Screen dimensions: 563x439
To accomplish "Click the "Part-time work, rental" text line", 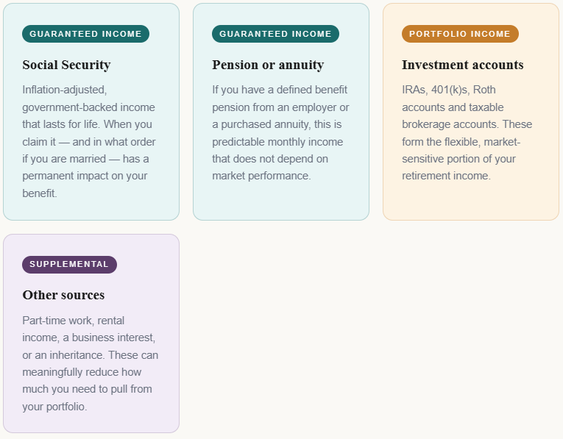I will pos(74,321).
